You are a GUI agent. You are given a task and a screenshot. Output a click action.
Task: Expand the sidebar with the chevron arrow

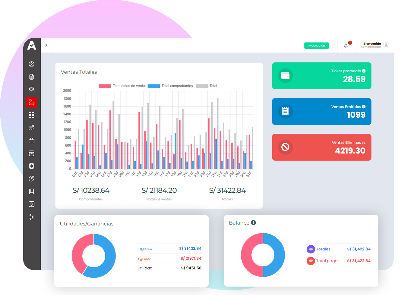click(x=46, y=45)
